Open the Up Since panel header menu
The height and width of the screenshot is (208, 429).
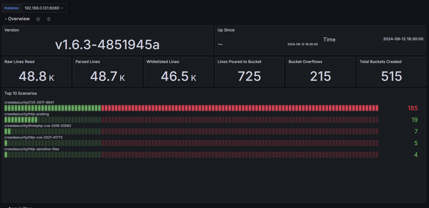pos(226,30)
